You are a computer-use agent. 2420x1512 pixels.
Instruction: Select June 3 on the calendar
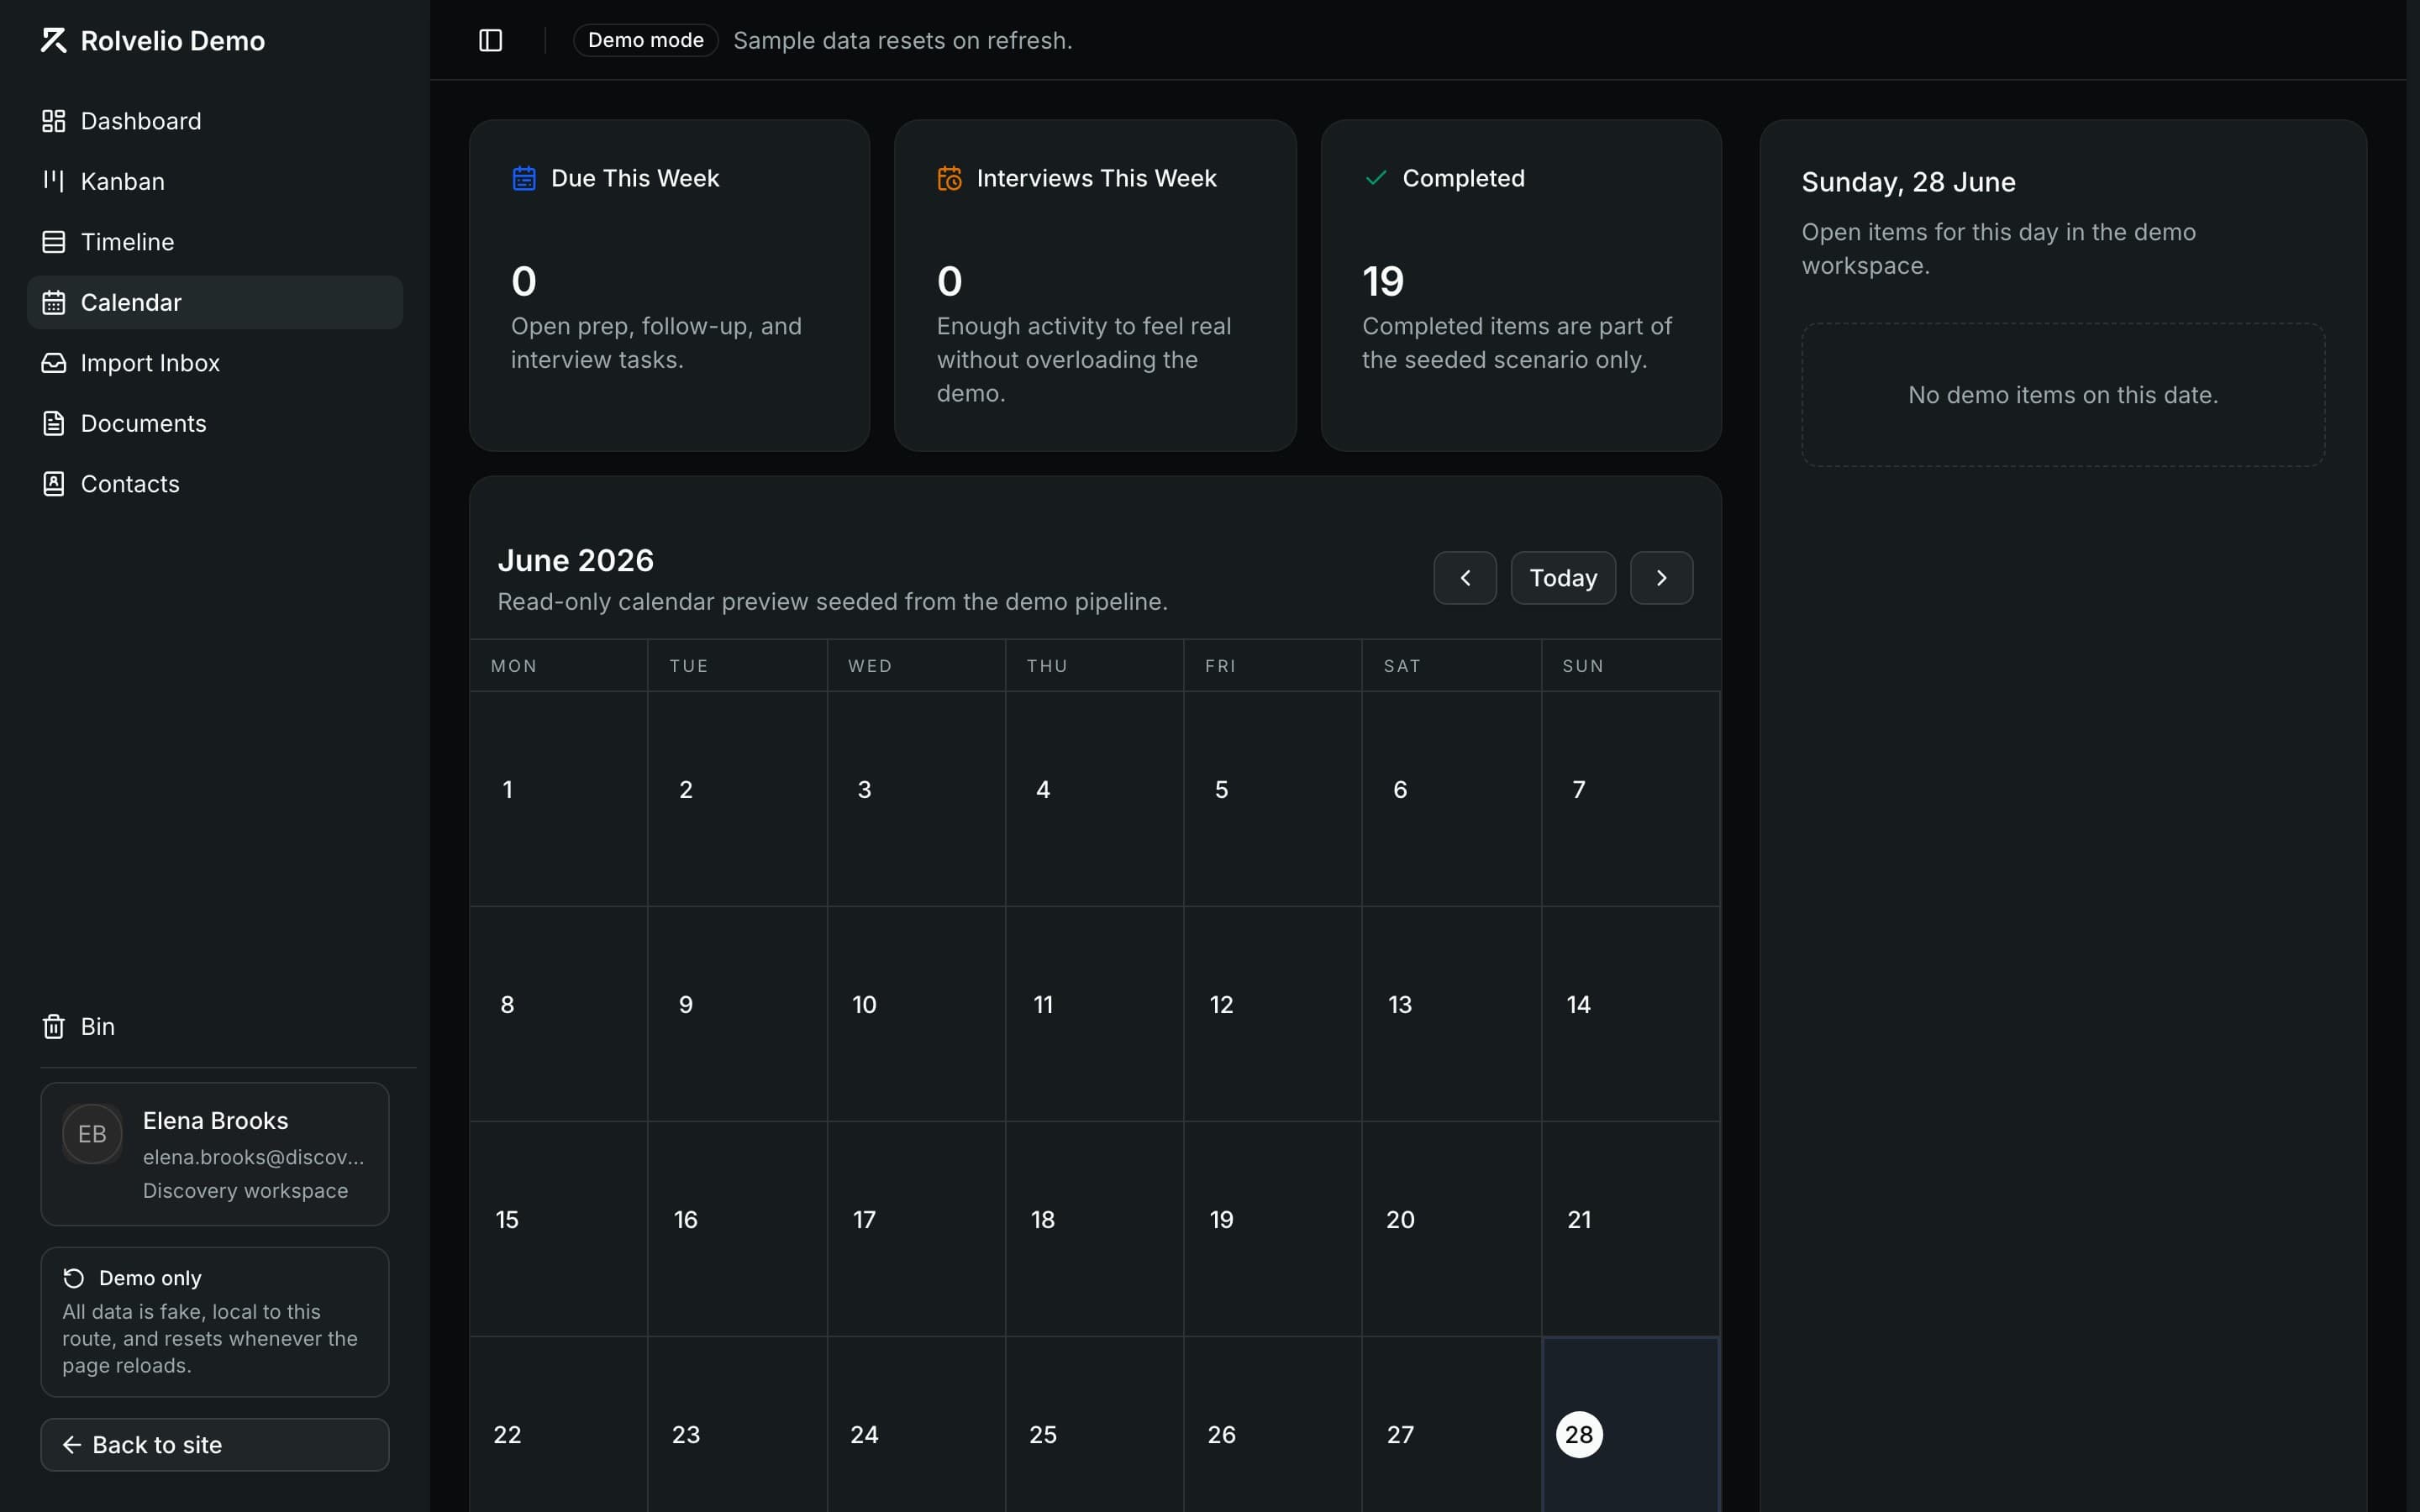(x=916, y=798)
